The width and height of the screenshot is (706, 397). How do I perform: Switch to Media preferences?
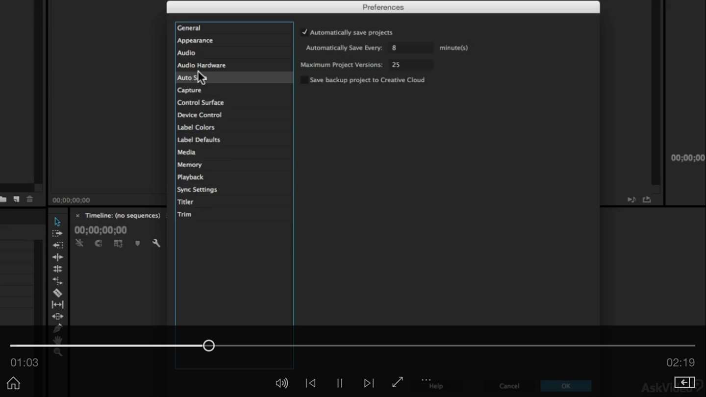pos(234,152)
